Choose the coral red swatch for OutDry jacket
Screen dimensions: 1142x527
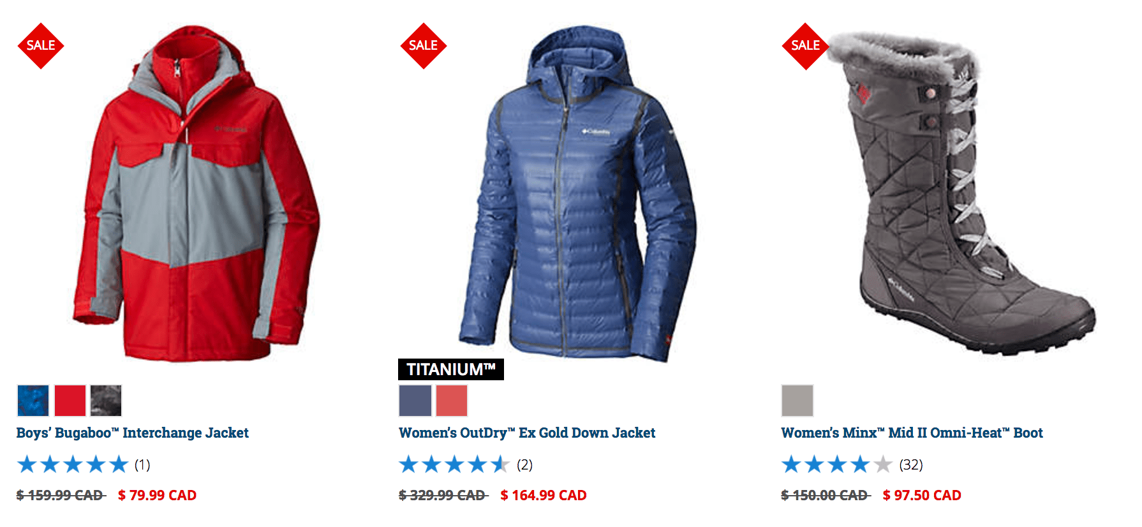tap(452, 401)
